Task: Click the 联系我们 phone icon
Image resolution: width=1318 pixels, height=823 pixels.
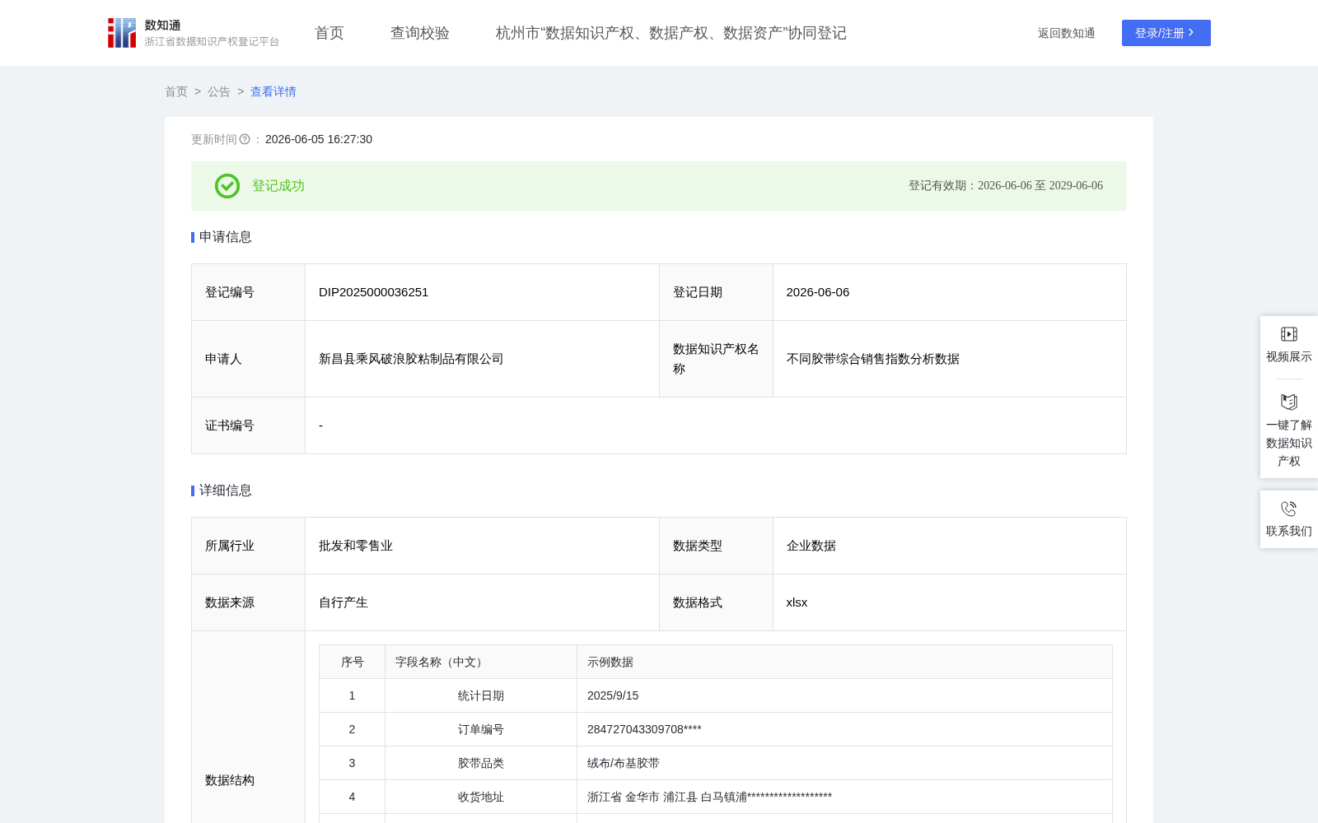Action: pyautogui.click(x=1289, y=509)
